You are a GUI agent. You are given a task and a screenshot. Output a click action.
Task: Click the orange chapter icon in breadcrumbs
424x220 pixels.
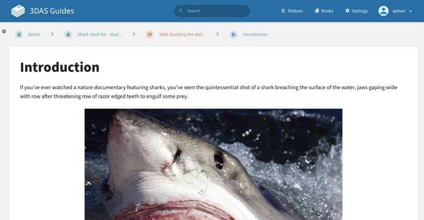click(x=150, y=34)
